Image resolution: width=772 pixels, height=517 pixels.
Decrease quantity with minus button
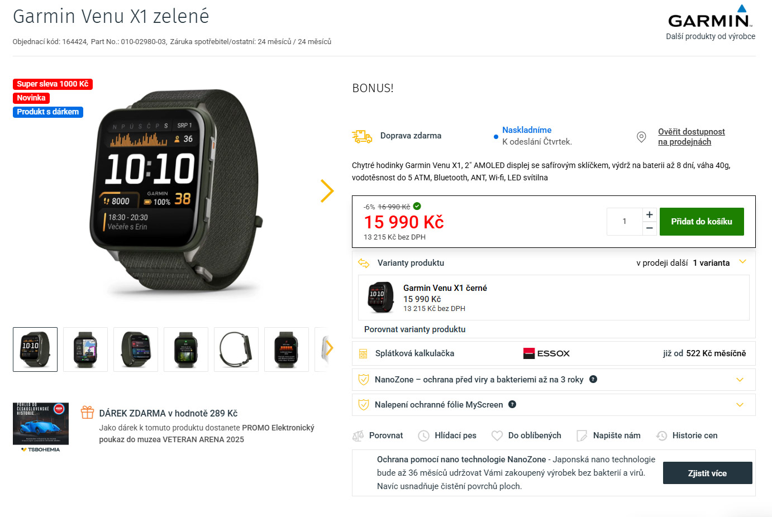pyautogui.click(x=650, y=228)
